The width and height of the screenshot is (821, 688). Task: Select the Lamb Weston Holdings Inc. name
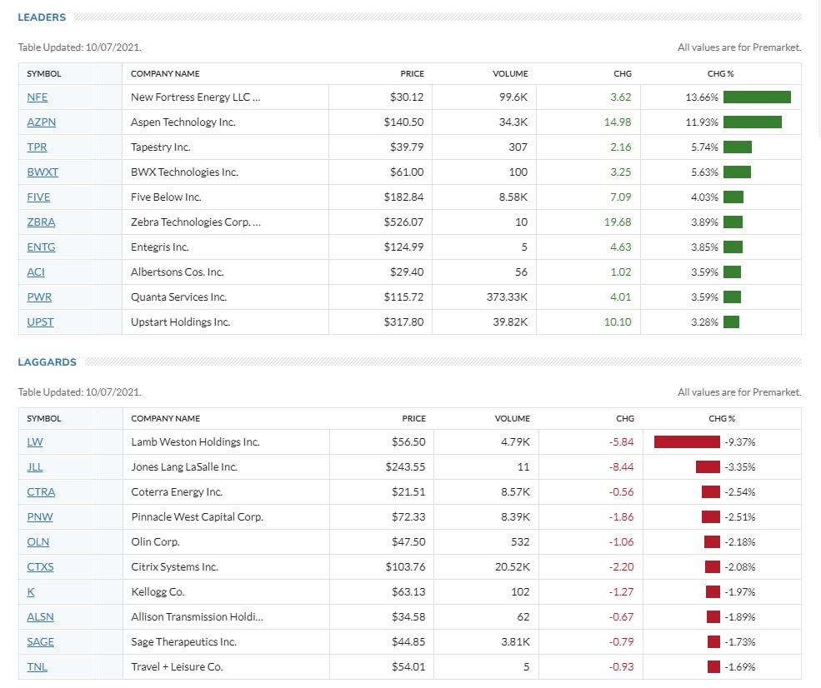(x=195, y=442)
